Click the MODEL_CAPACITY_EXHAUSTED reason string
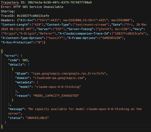 tap(56, 96)
